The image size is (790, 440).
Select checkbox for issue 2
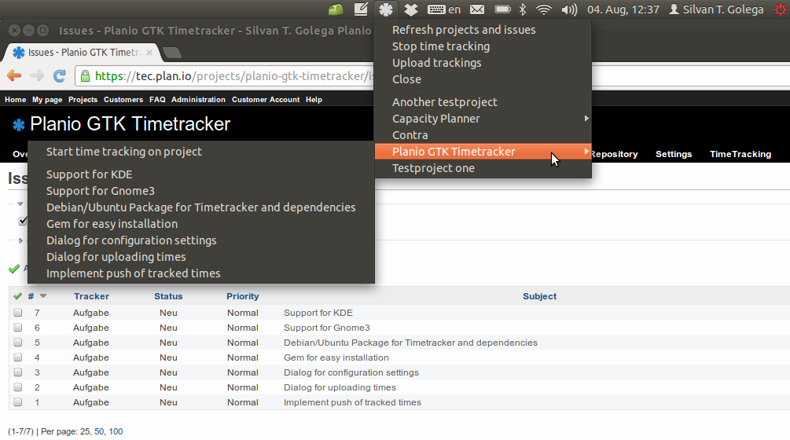(18, 387)
